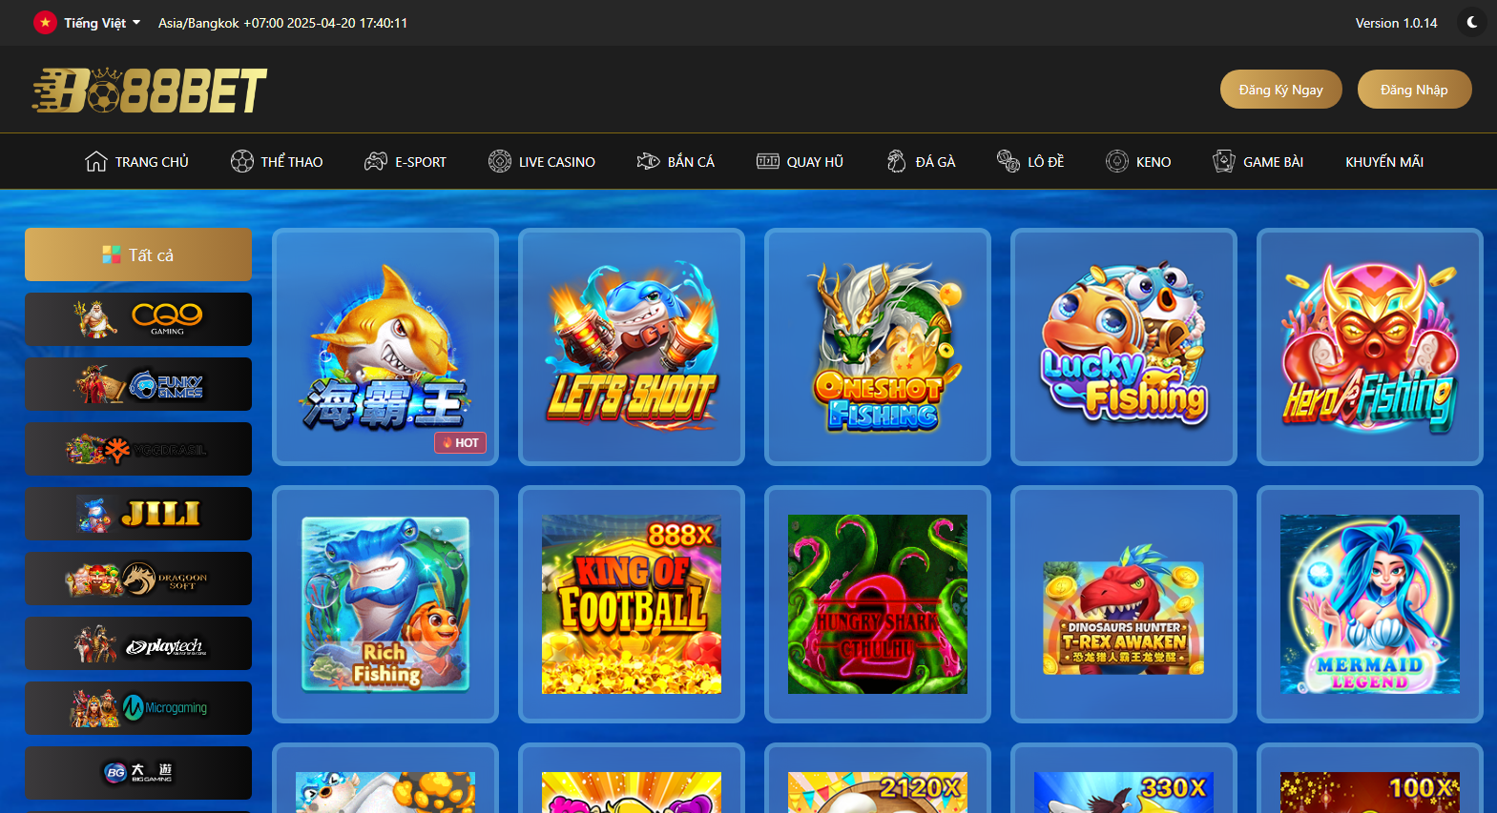This screenshot has width=1497, height=813.
Task: Open KHUYẾN MÃI menu item
Action: 1384,162
